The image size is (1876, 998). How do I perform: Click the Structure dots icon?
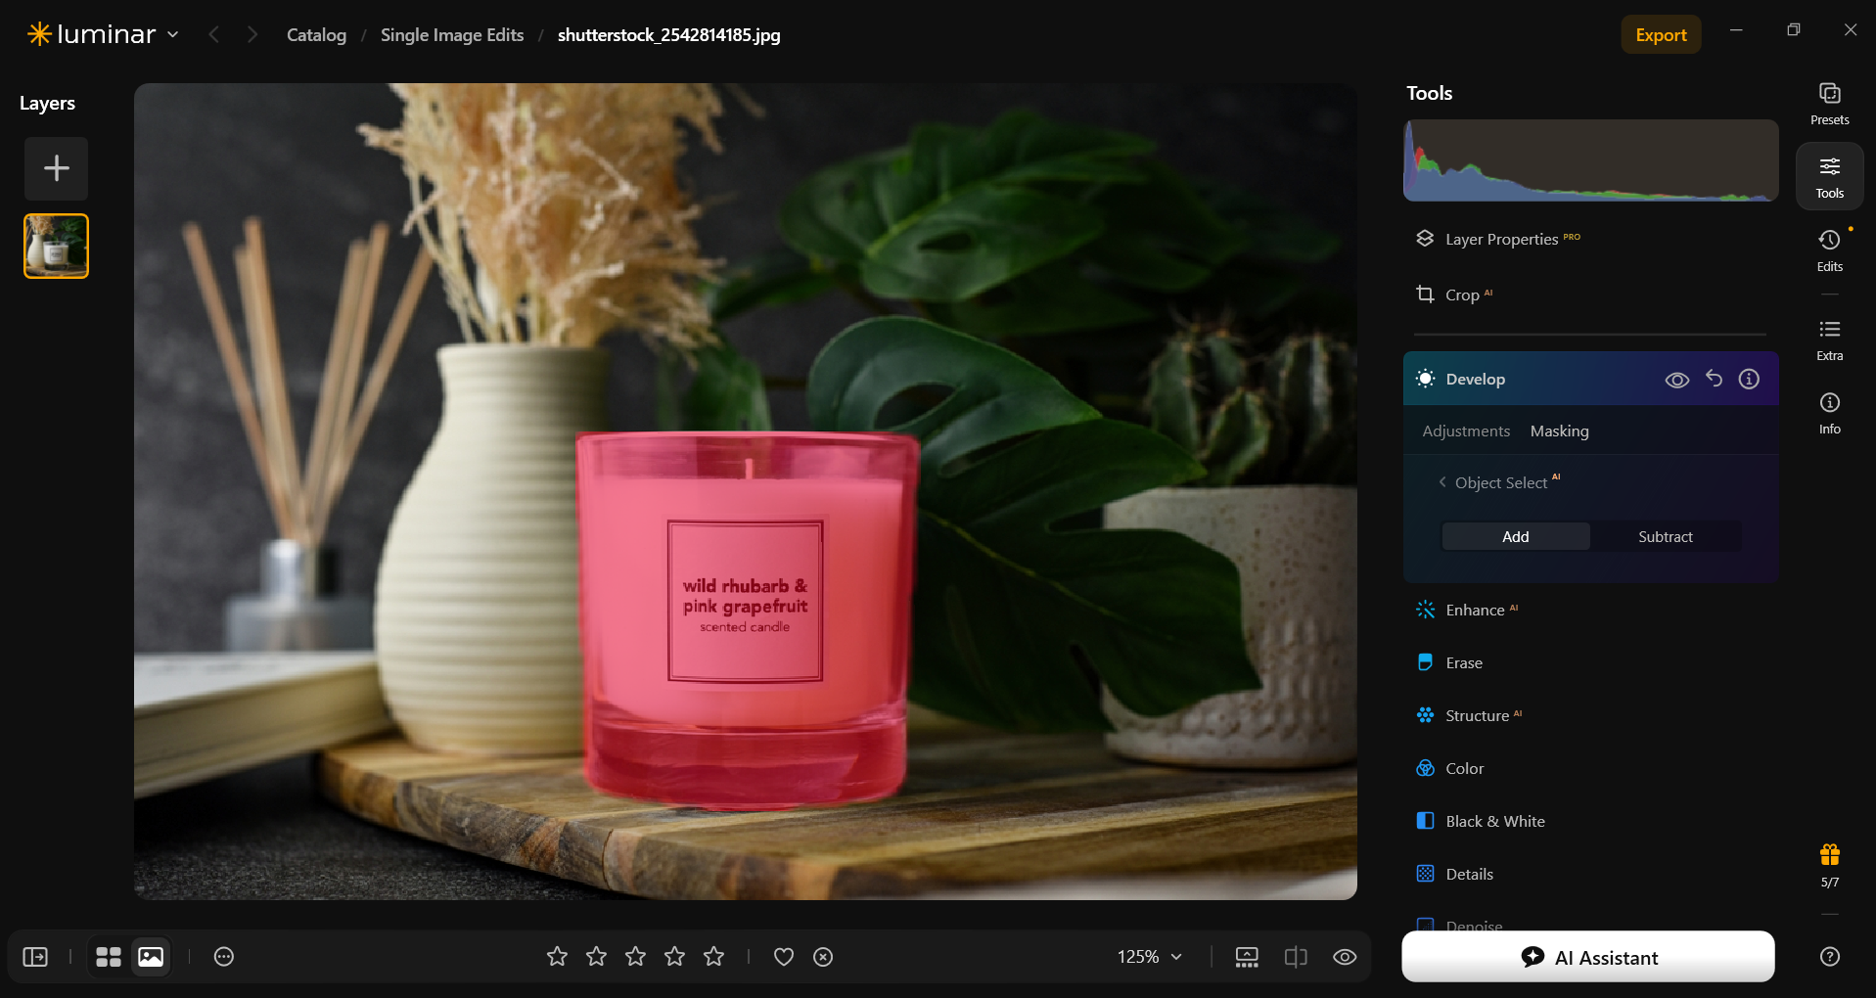pos(1425,715)
